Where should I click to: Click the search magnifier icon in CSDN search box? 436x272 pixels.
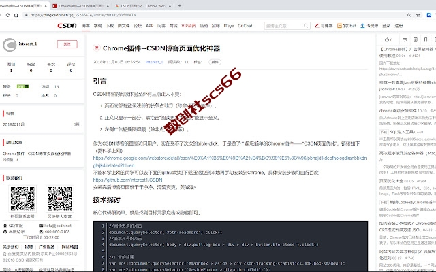[x=306, y=26]
